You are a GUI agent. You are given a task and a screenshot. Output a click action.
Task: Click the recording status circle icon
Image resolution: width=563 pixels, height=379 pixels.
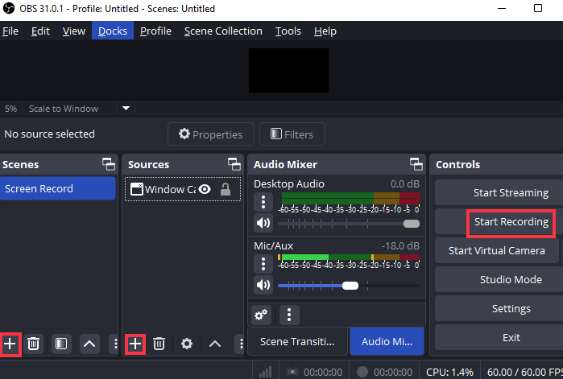(362, 372)
